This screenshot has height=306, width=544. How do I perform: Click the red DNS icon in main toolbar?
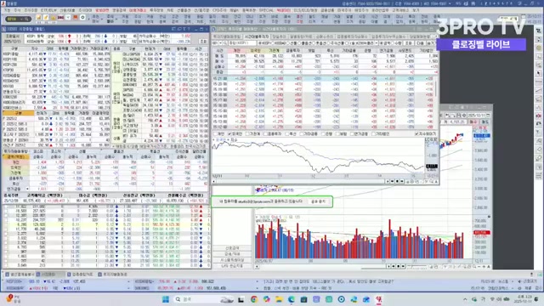click(60, 17)
